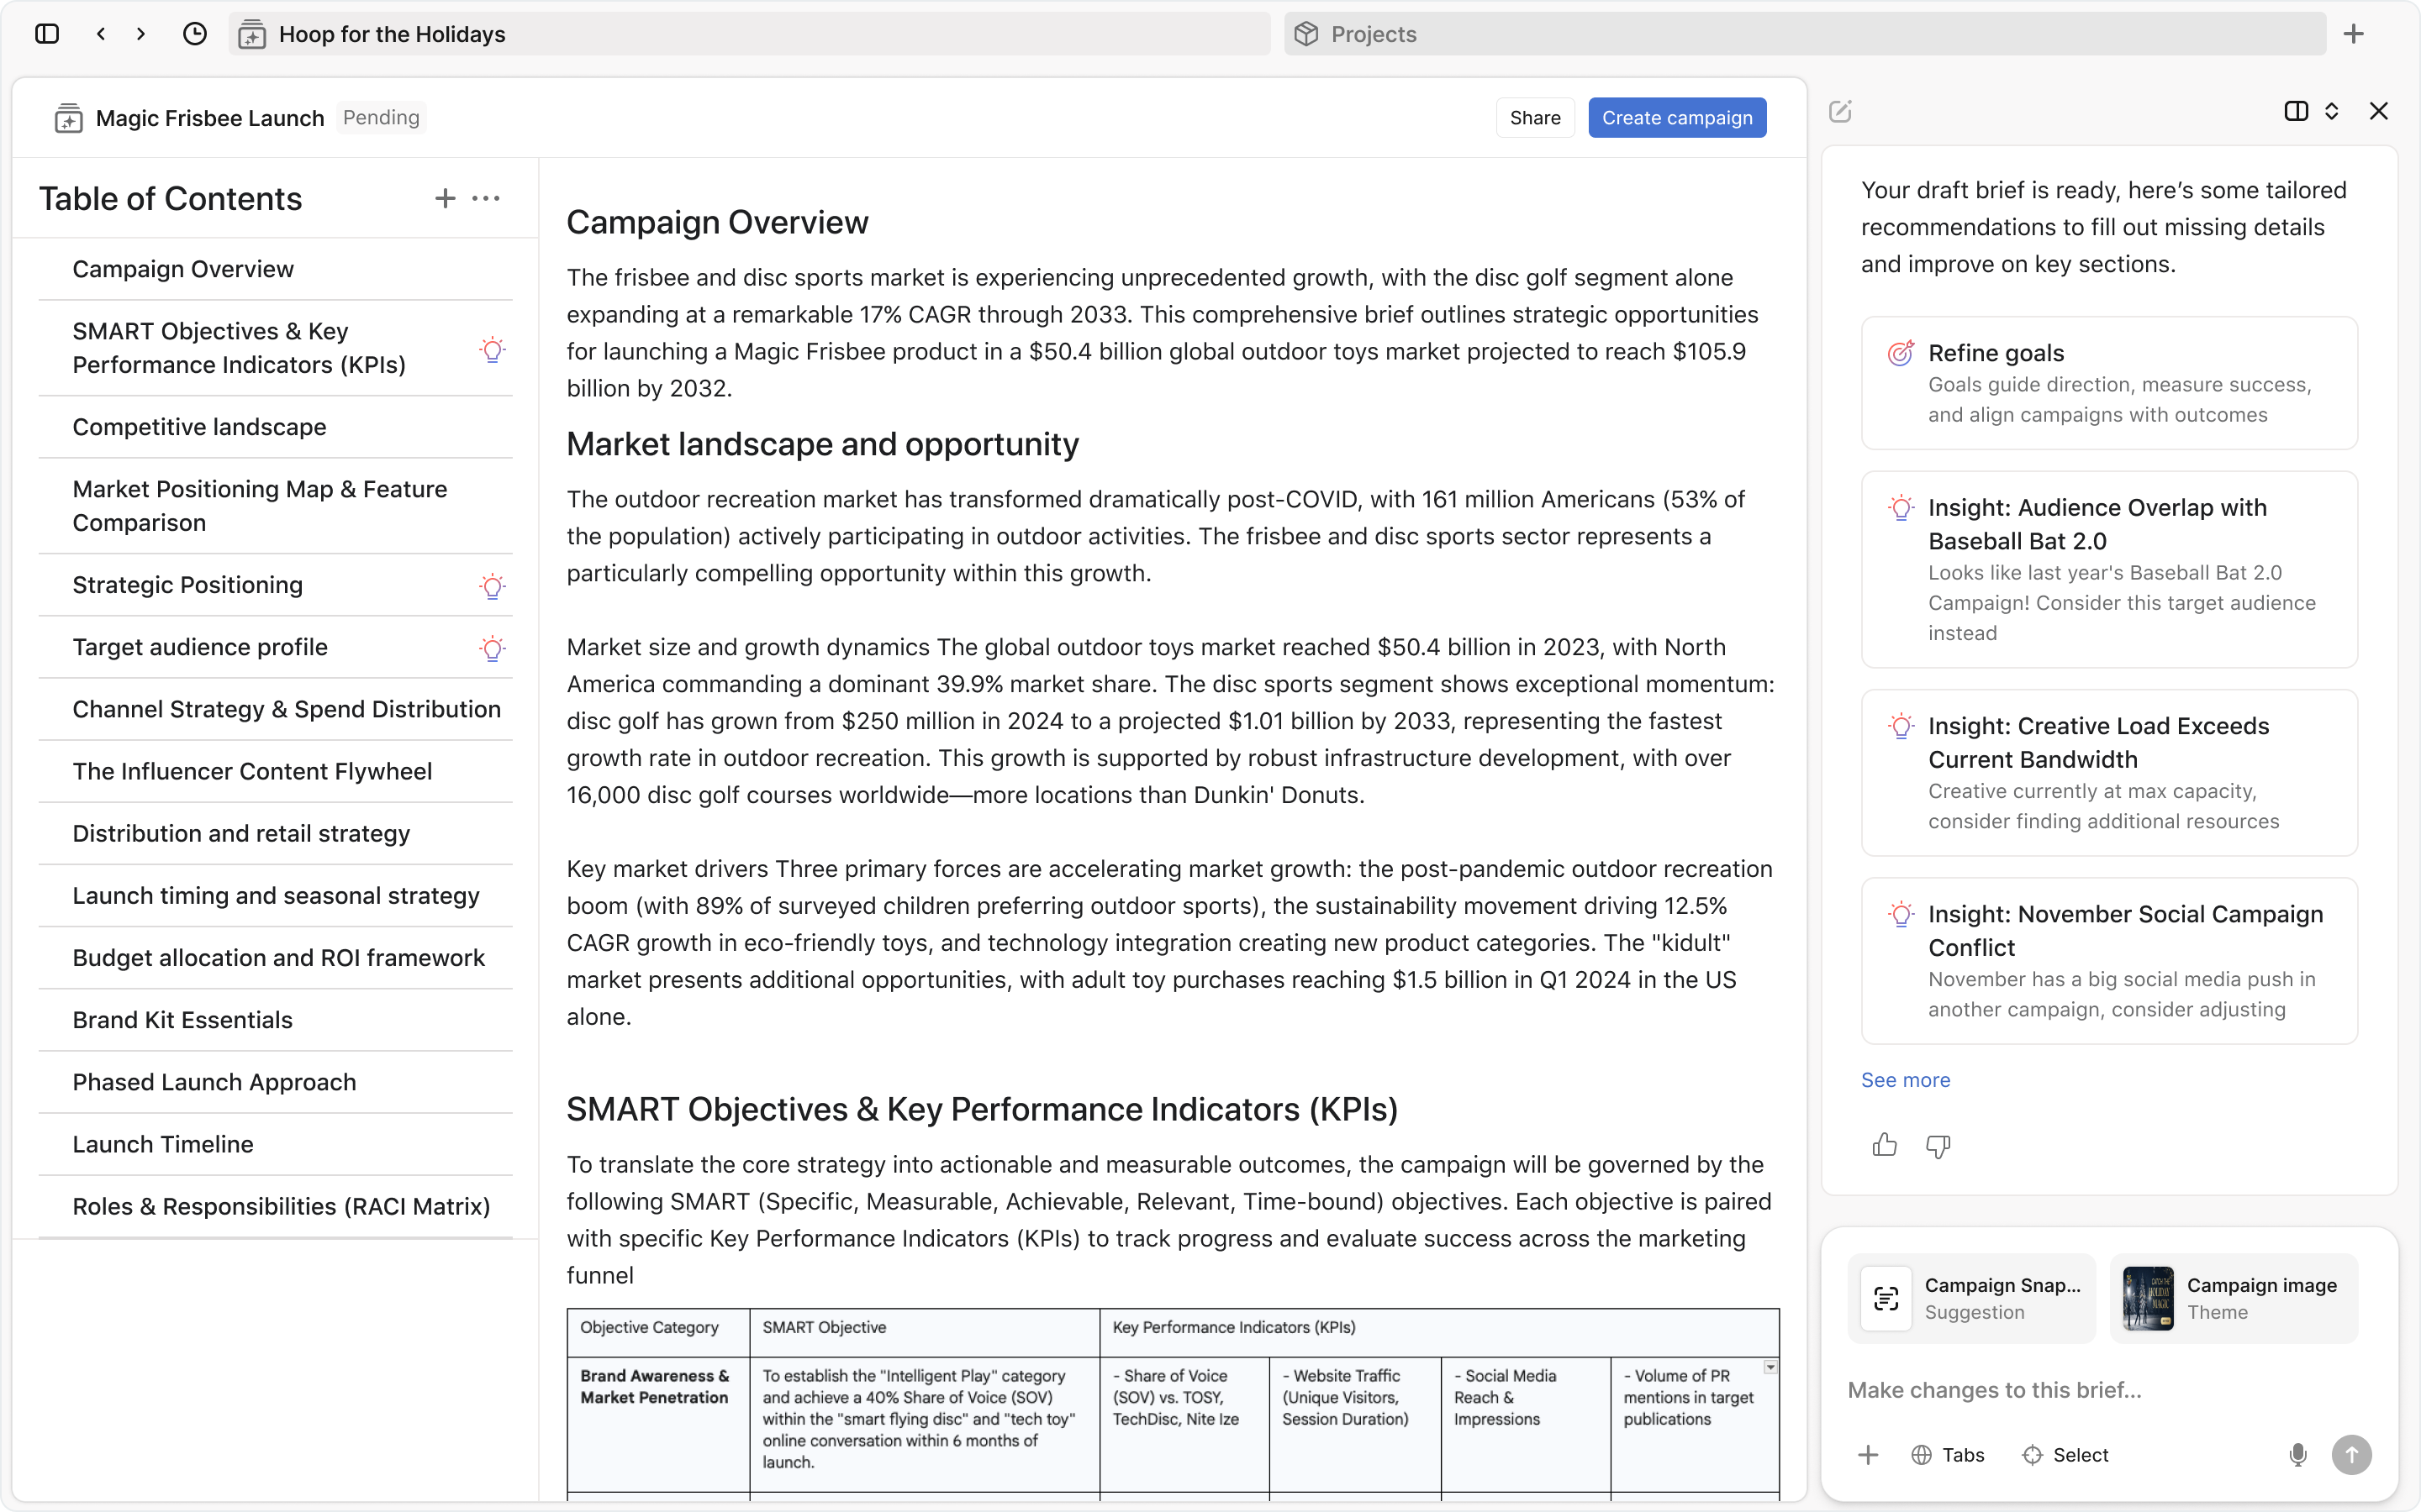Screen dimensions: 2421x1512
Task: Toggle split view panel layout icon
Action: tap(2296, 111)
